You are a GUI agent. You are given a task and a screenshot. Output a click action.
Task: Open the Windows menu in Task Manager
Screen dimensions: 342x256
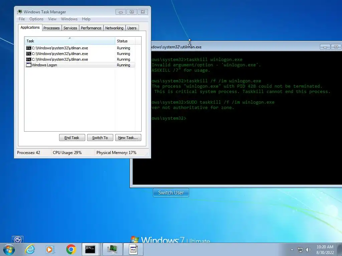(x=69, y=19)
